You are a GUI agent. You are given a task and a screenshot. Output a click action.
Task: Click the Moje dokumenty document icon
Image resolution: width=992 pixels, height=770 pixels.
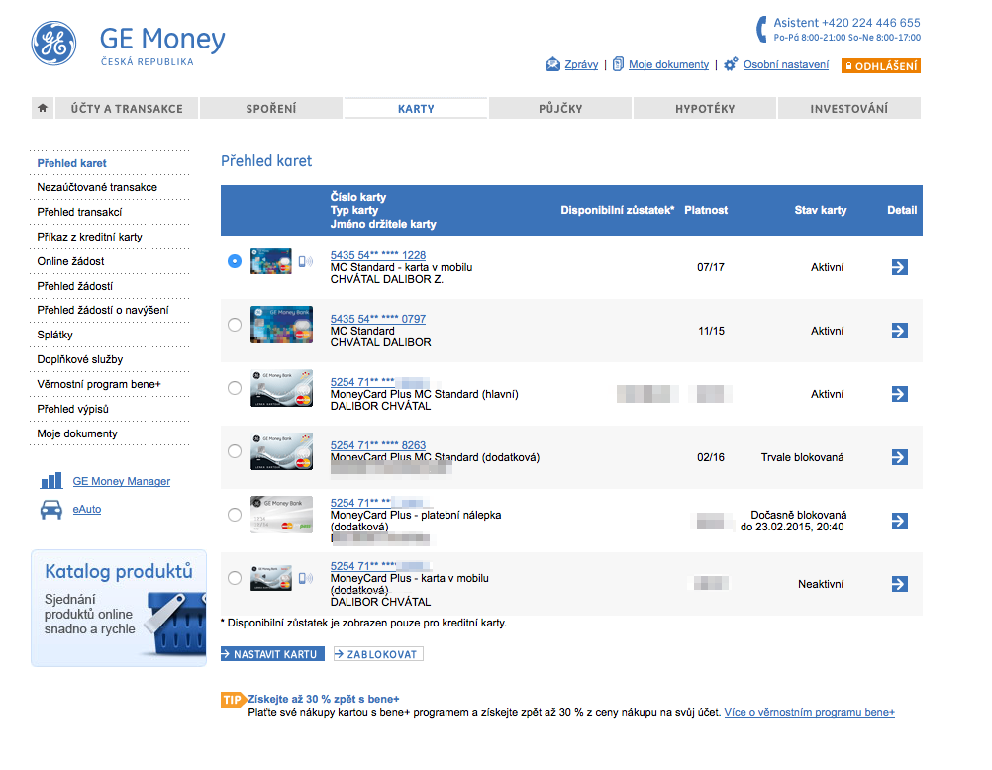(618, 64)
